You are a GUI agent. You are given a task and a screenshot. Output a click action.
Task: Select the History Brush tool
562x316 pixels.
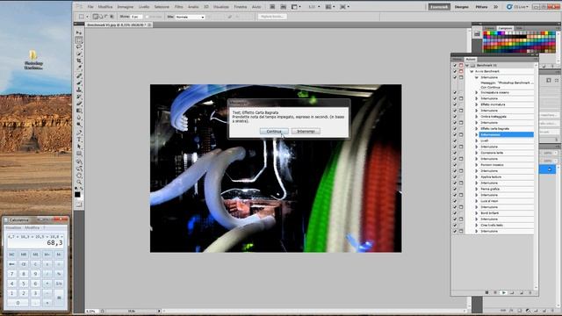pyautogui.click(x=79, y=97)
